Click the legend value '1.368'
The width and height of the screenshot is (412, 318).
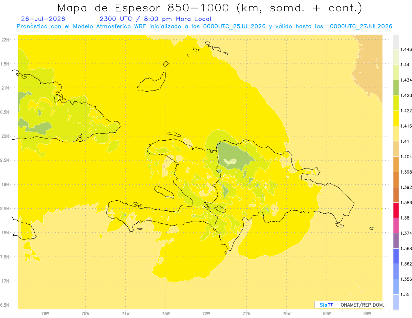[x=406, y=248]
